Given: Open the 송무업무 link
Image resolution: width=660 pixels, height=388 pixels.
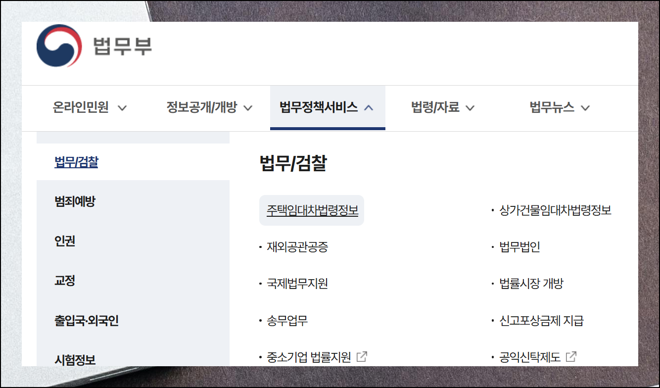Looking at the screenshot, I should [287, 320].
